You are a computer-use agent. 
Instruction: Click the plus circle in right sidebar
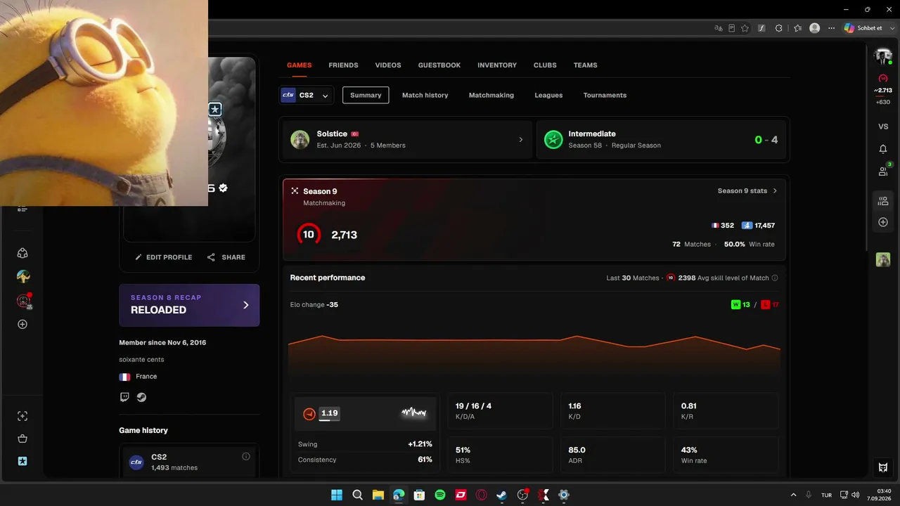point(883,222)
